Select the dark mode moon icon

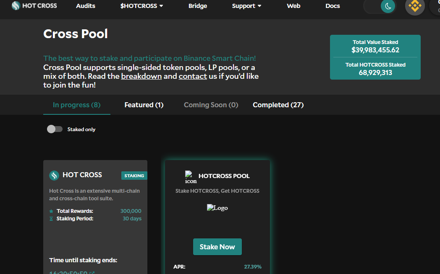tap(387, 6)
